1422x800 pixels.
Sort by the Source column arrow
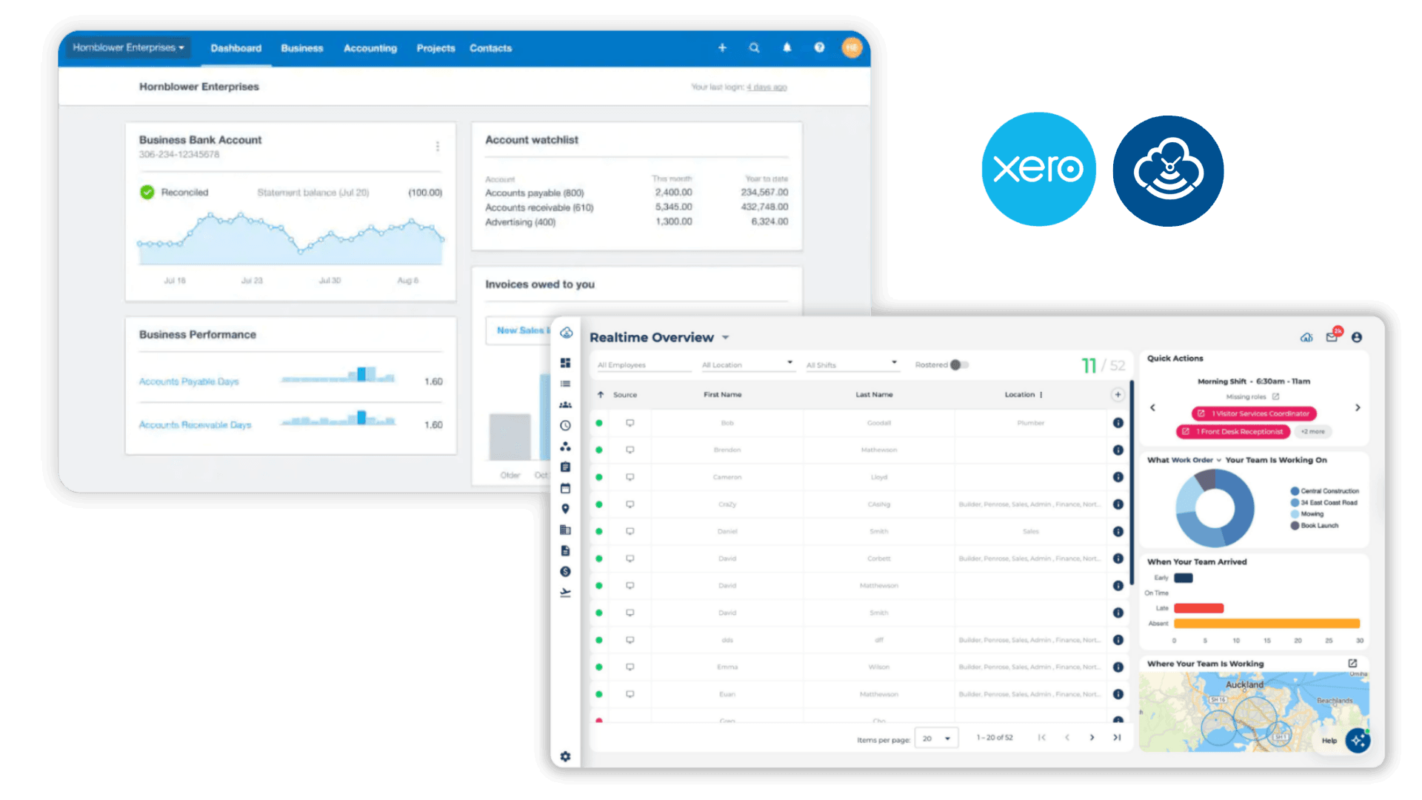601,395
